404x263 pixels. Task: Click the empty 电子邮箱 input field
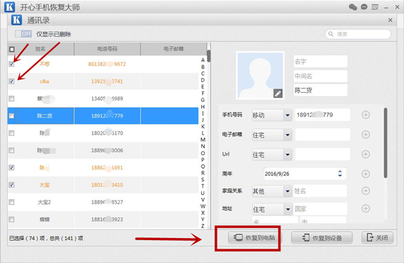(x=323, y=135)
